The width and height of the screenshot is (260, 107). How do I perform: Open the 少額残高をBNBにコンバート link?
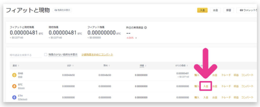[97, 54]
